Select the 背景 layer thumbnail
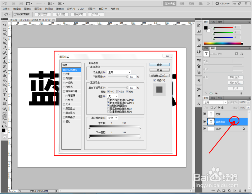 click(x=211, y=129)
